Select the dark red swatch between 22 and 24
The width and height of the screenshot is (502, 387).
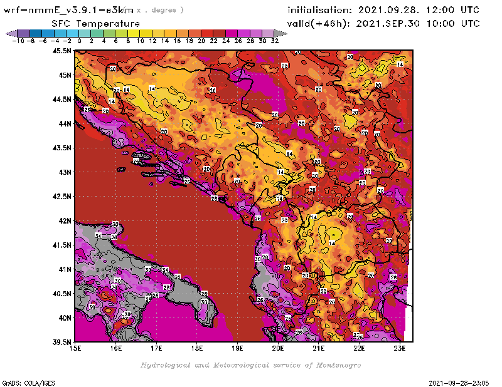[219, 34]
